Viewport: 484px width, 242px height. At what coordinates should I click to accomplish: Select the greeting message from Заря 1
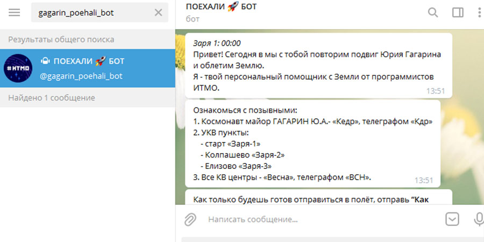pos(317,65)
